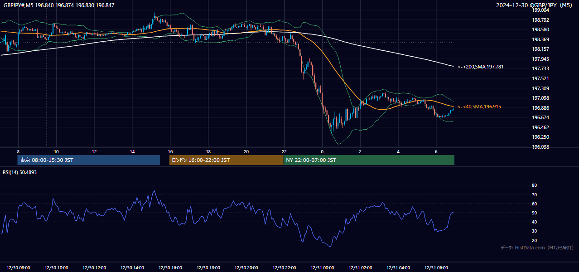Image resolution: width=579 pixels, height=272 pixels.
Task: Click the 12/30 20:00 date label
Action: point(246,268)
